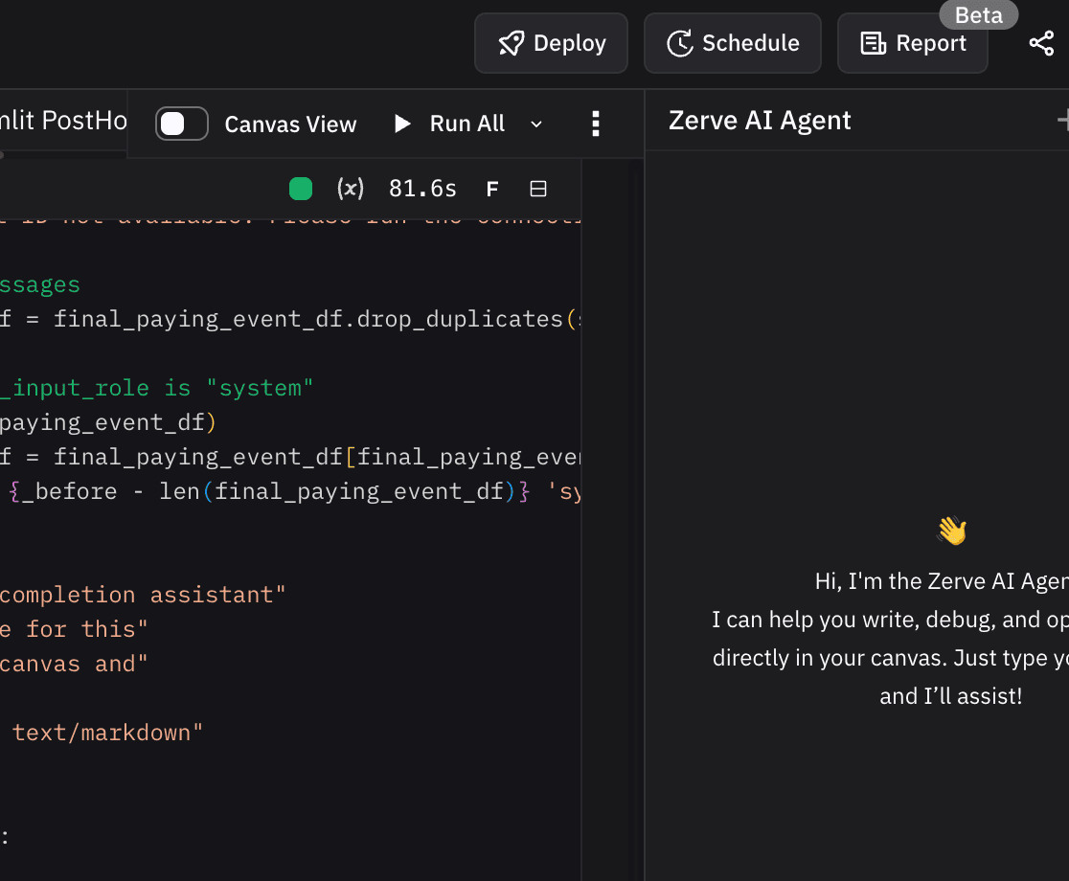Viewport: 1069px width, 881px height.
Task: Open the Report button
Action: (x=912, y=43)
